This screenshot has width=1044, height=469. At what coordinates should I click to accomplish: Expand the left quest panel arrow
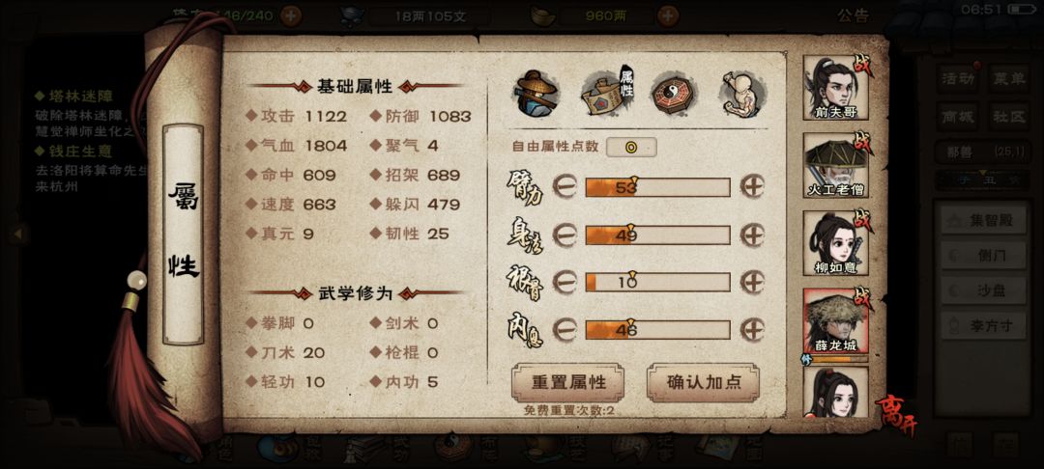coord(18,234)
